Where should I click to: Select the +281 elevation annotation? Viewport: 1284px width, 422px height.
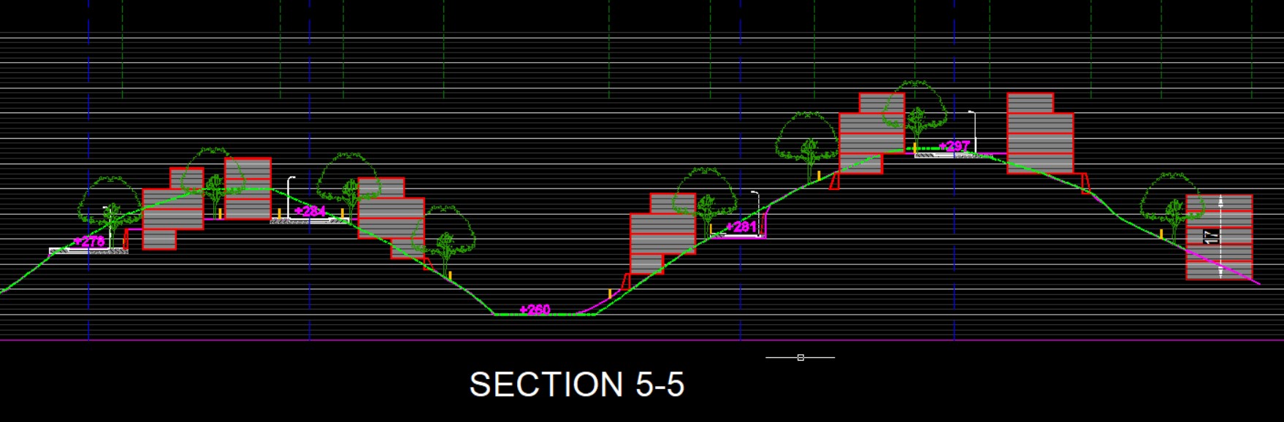[741, 226]
